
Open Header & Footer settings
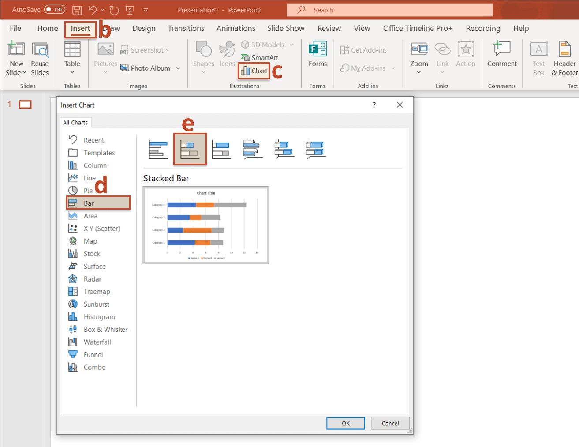pyautogui.click(x=564, y=57)
